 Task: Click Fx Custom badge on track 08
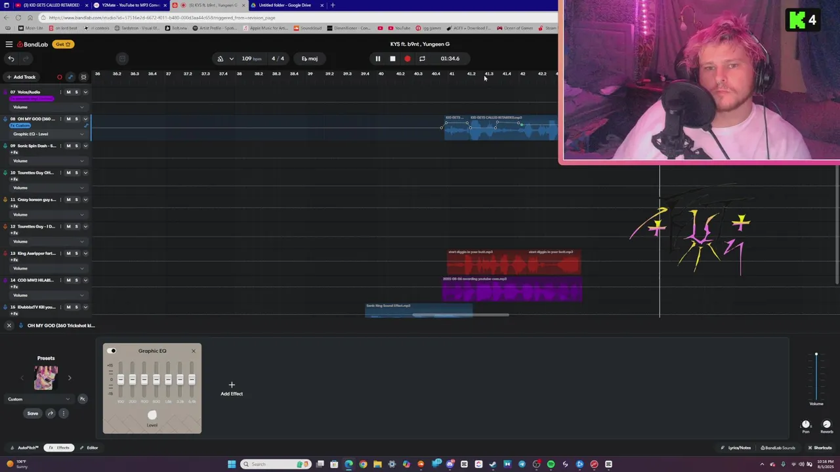pyautogui.click(x=20, y=125)
